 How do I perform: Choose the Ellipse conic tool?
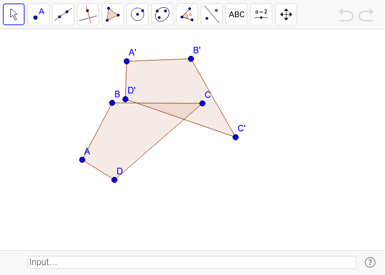pyautogui.click(x=162, y=14)
